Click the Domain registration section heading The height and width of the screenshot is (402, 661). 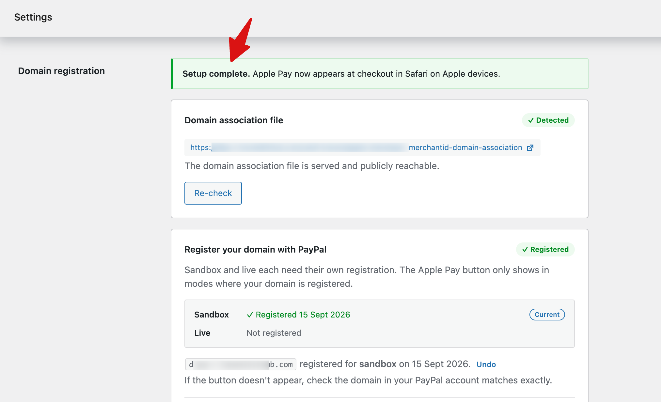[61, 71]
